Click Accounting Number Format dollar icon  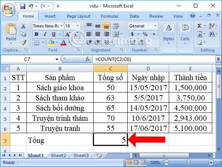point(132,34)
